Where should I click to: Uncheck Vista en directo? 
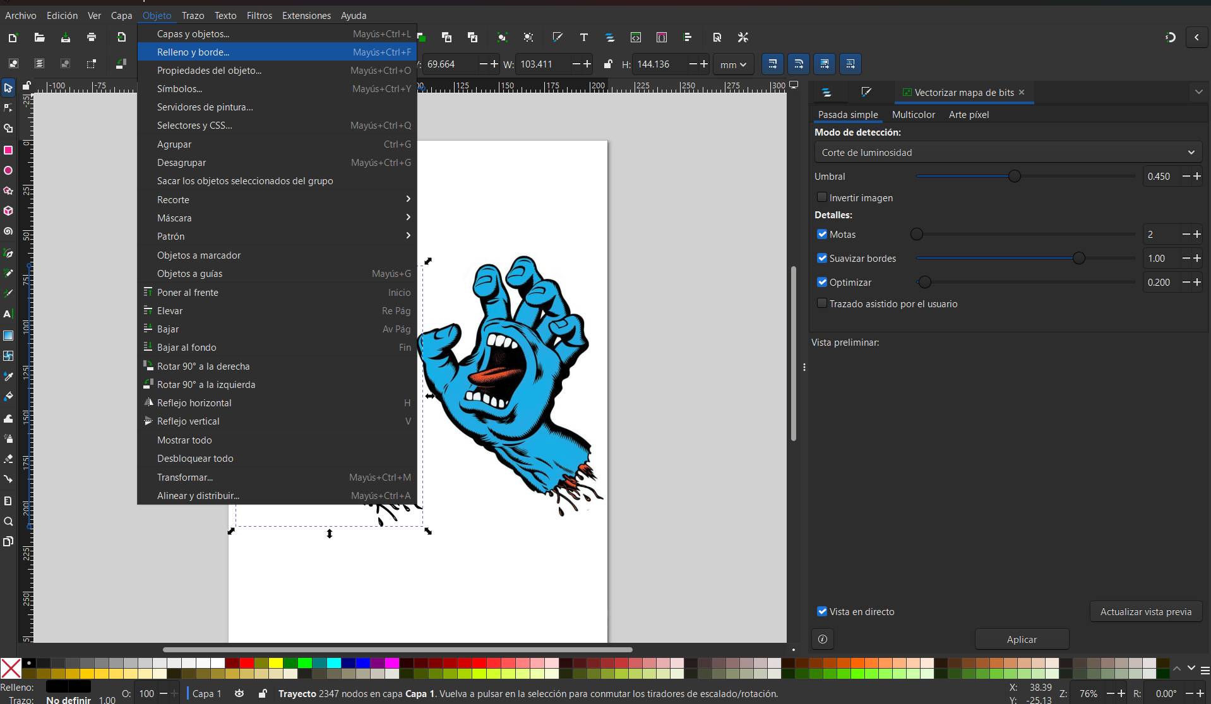point(822,611)
